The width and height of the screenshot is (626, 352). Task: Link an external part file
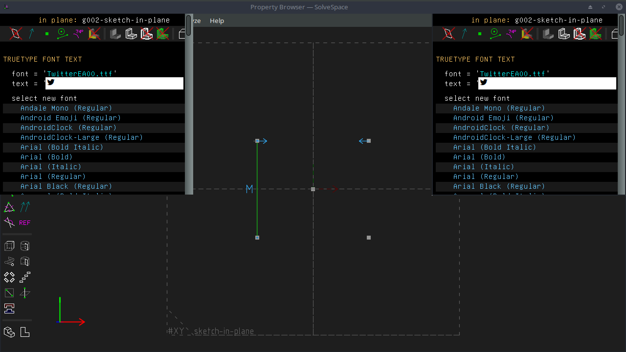[x=9, y=332]
